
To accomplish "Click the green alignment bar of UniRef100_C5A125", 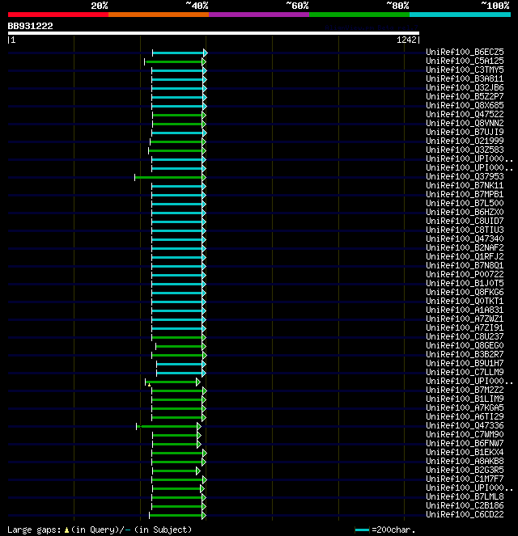I will pos(173,62).
